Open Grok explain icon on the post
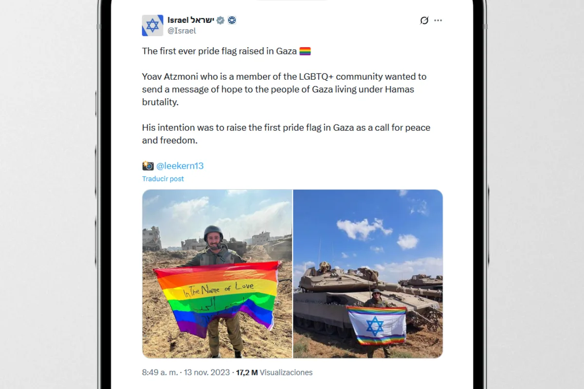 click(x=424, y=20)
